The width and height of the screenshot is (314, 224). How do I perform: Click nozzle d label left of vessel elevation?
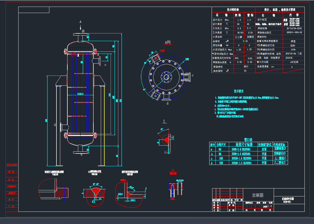pos(55,125)
